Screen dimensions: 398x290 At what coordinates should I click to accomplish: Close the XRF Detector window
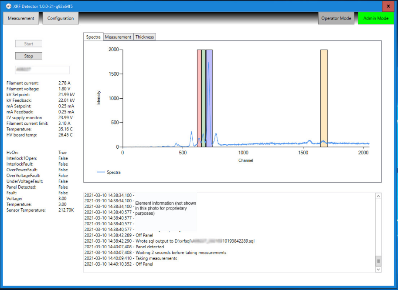coord(388,6)
